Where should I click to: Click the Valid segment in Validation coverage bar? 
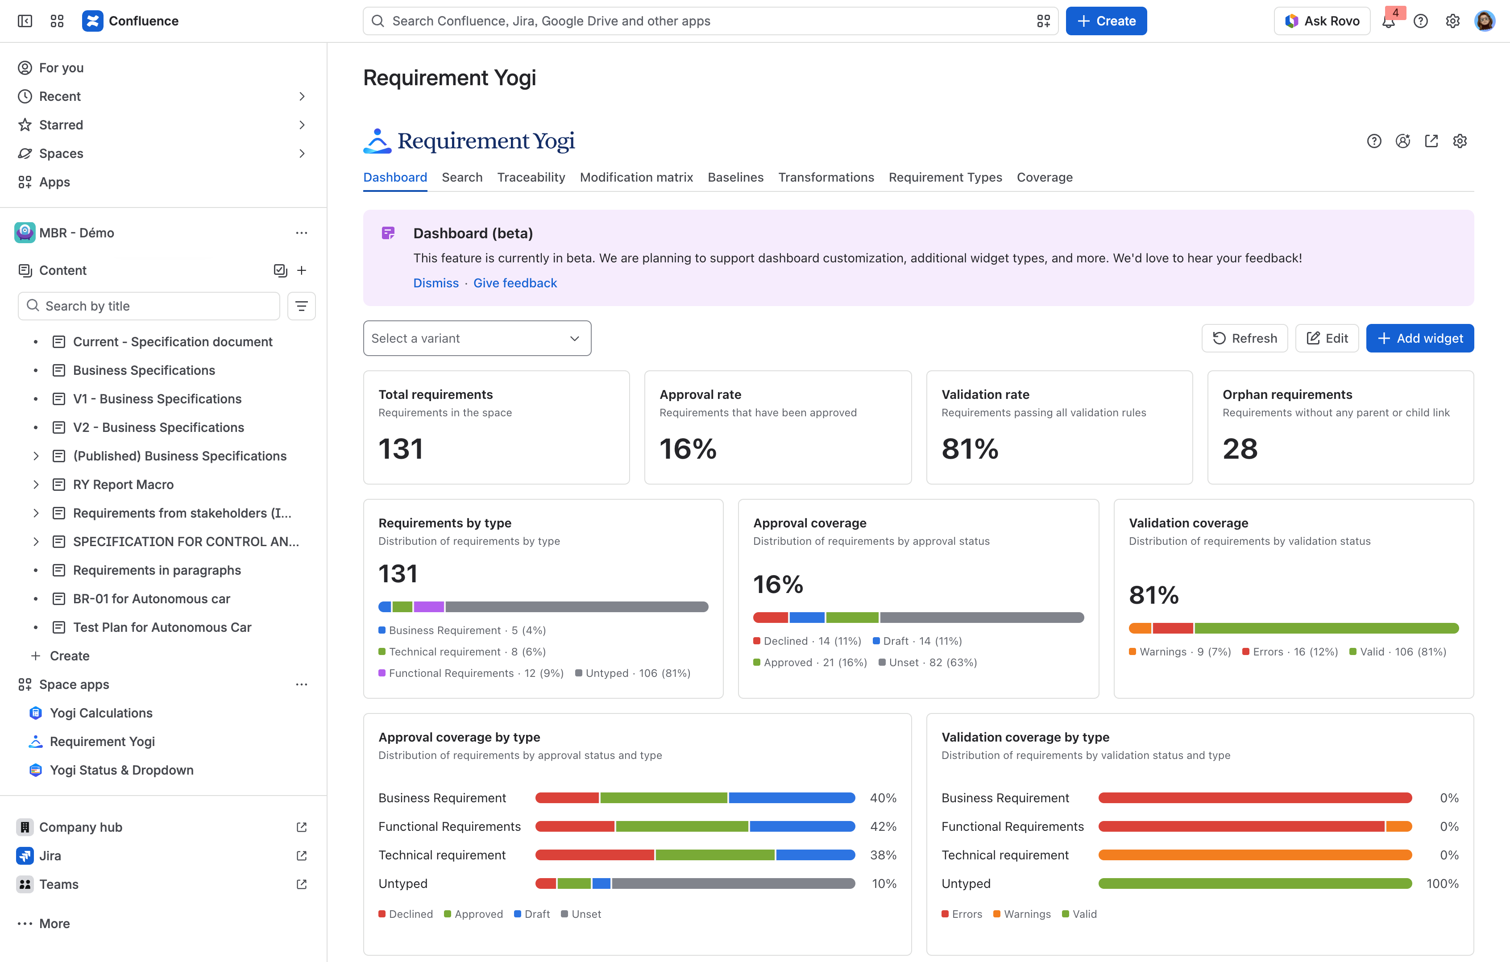(x=1327, y=628)
